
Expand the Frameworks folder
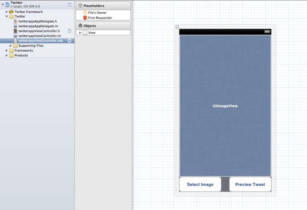click(x=7, y=50)
